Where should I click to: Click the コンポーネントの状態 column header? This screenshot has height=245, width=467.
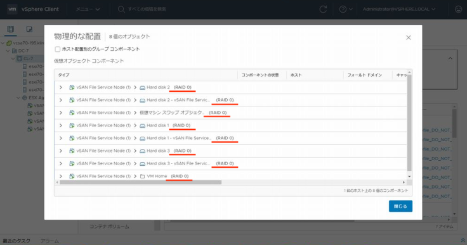click(262, 75)
